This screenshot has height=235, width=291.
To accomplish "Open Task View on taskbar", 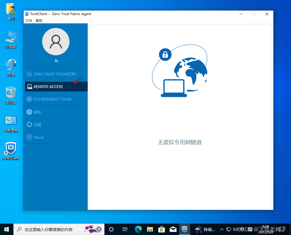I will pyautogui.click(x=125, y=229).
